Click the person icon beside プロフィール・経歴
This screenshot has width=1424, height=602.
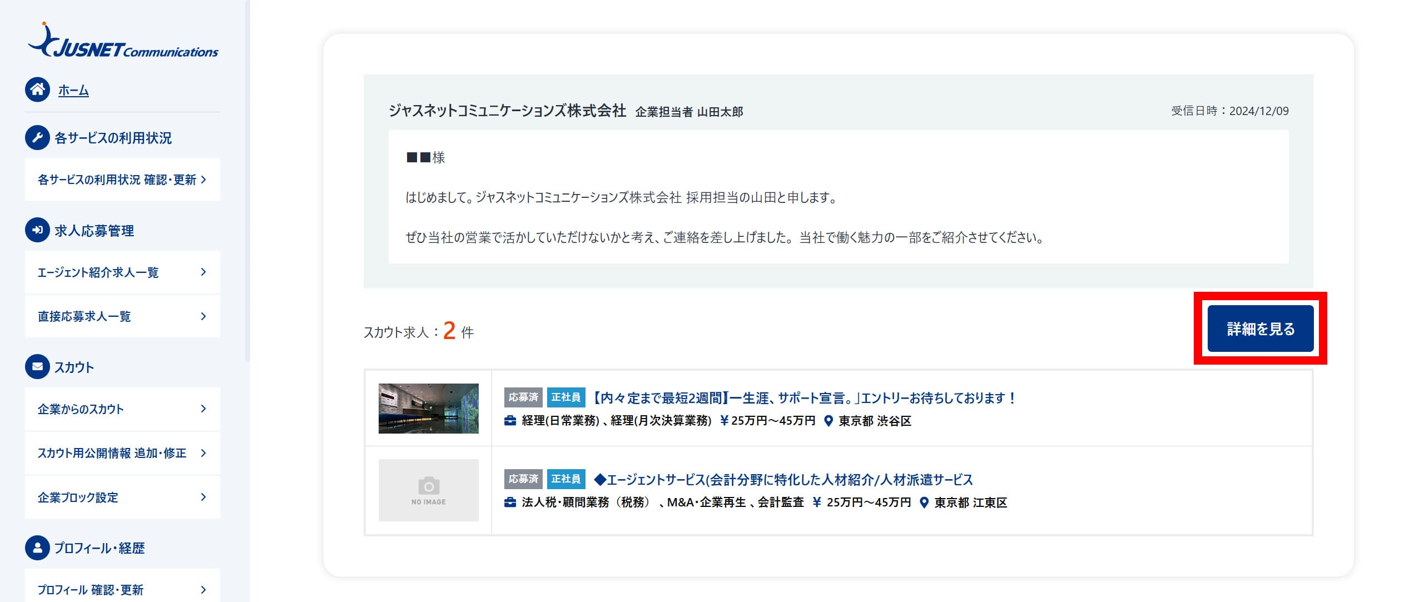(x=37, y=548)
